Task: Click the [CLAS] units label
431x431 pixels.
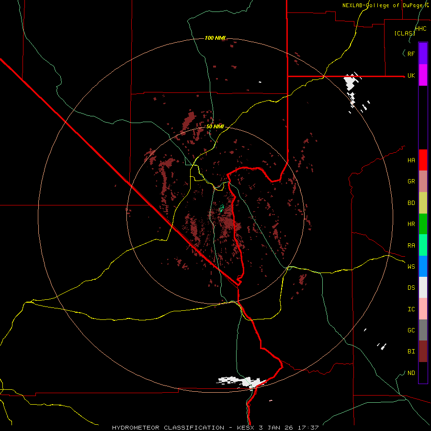Action: click(405, 33)
